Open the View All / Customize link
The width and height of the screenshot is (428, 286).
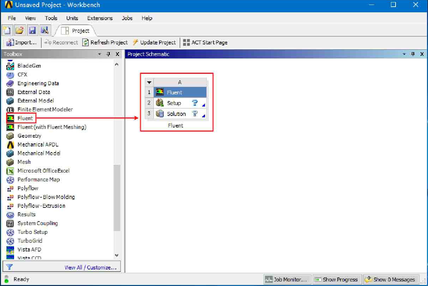coord(90,267)
